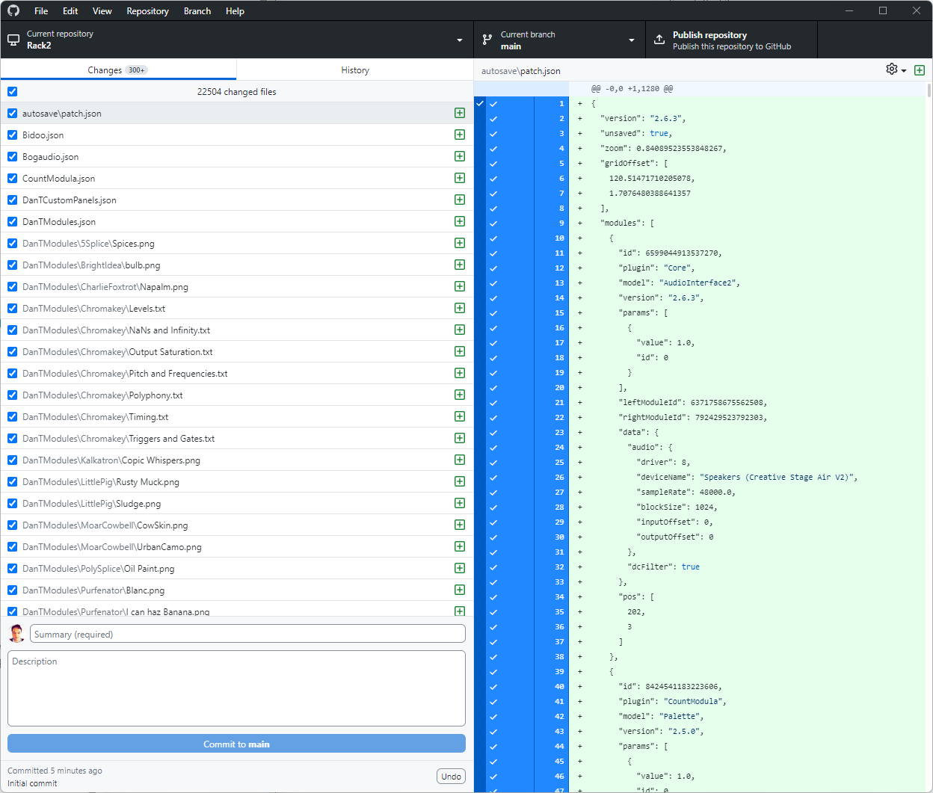Click the added status icon for autosave\patch.json
This screenshot has width=933, height=793.
coord(460,113)
